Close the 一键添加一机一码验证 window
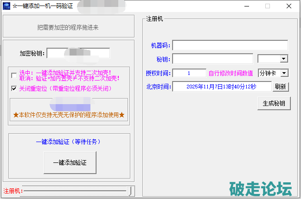This screenshot has width=301, height=199. pos(288,6)
